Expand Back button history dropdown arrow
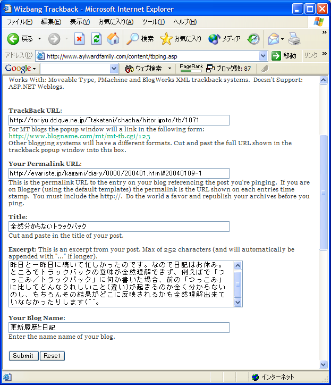This screenshot has height=385, width=331. (x=39, y=39)
